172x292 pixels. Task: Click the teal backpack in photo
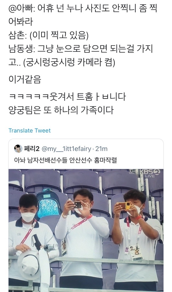click(48, 203)
